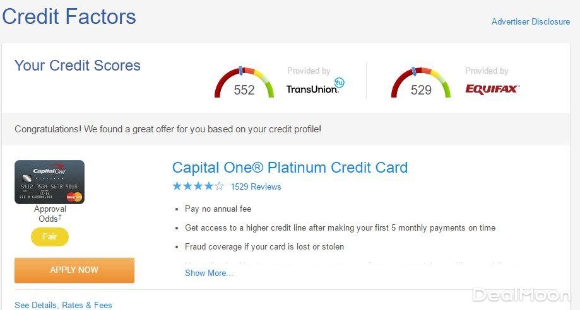Open the 1529 Reviews link
This screenshot has height=310, width=580.
click(256, 187)
